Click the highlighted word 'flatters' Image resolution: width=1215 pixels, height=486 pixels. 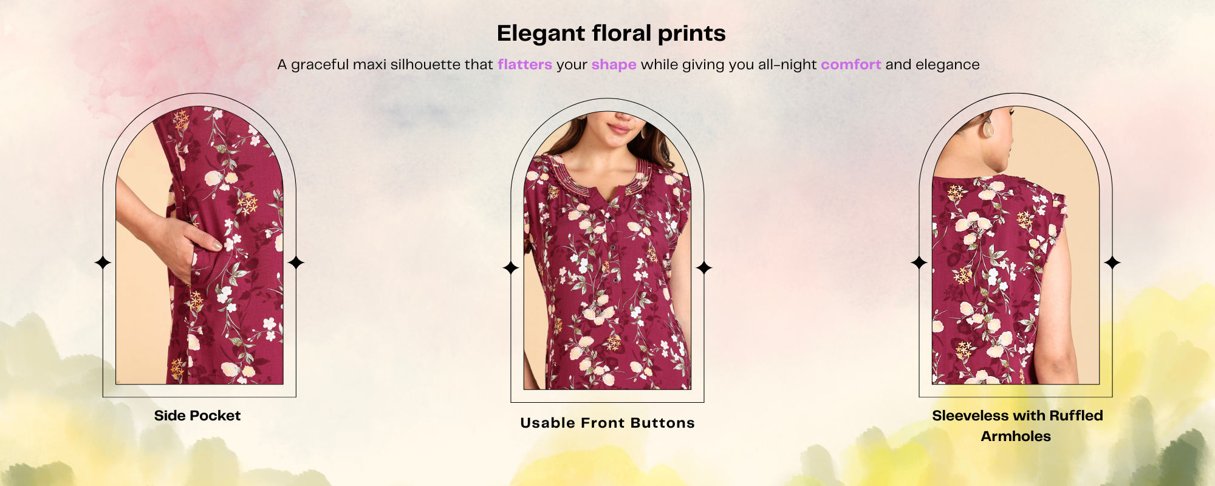[x=525, y=64]
